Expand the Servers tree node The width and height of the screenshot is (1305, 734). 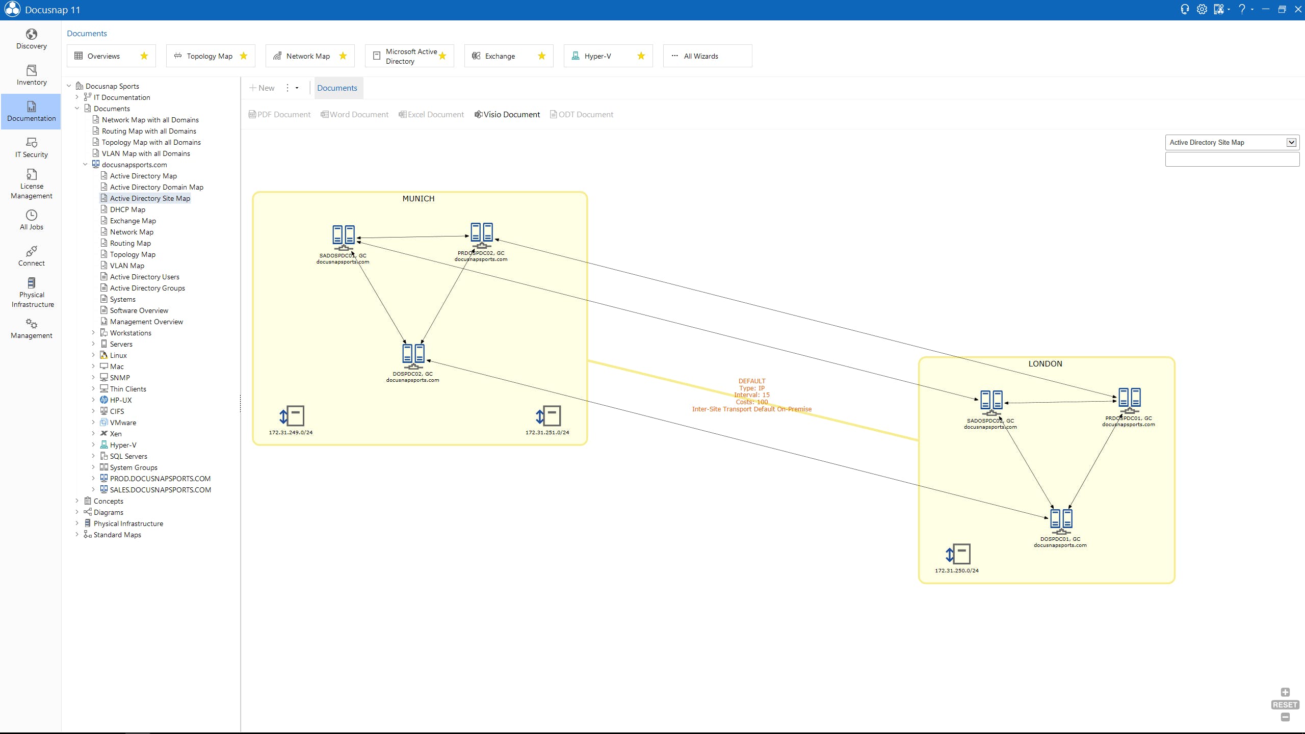click(93, 344)
